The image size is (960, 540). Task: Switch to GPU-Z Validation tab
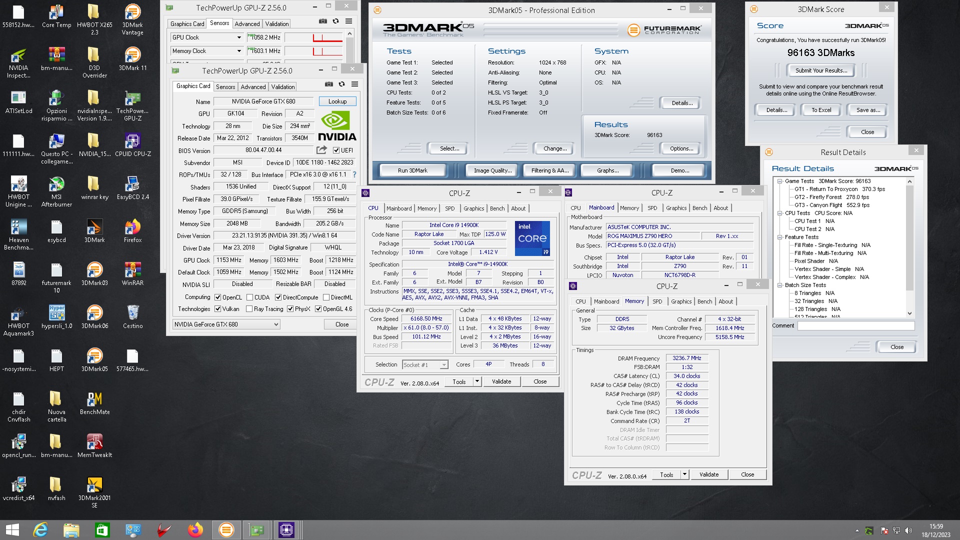coord(283,87)
